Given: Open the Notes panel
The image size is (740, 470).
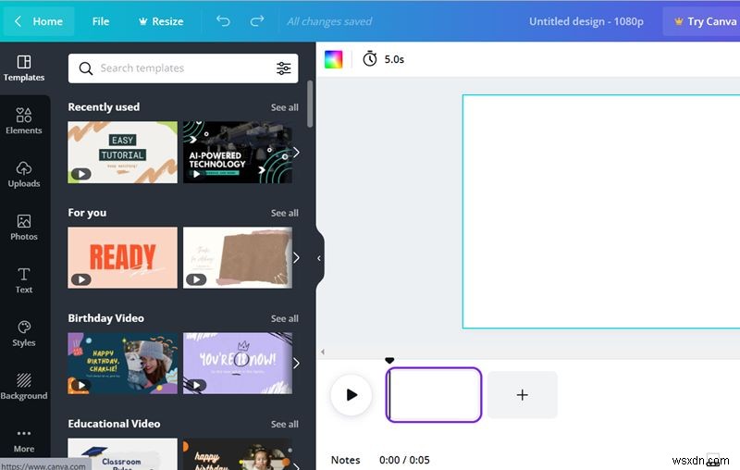Looking at the screenshot, I should click(x=345, y=460).
